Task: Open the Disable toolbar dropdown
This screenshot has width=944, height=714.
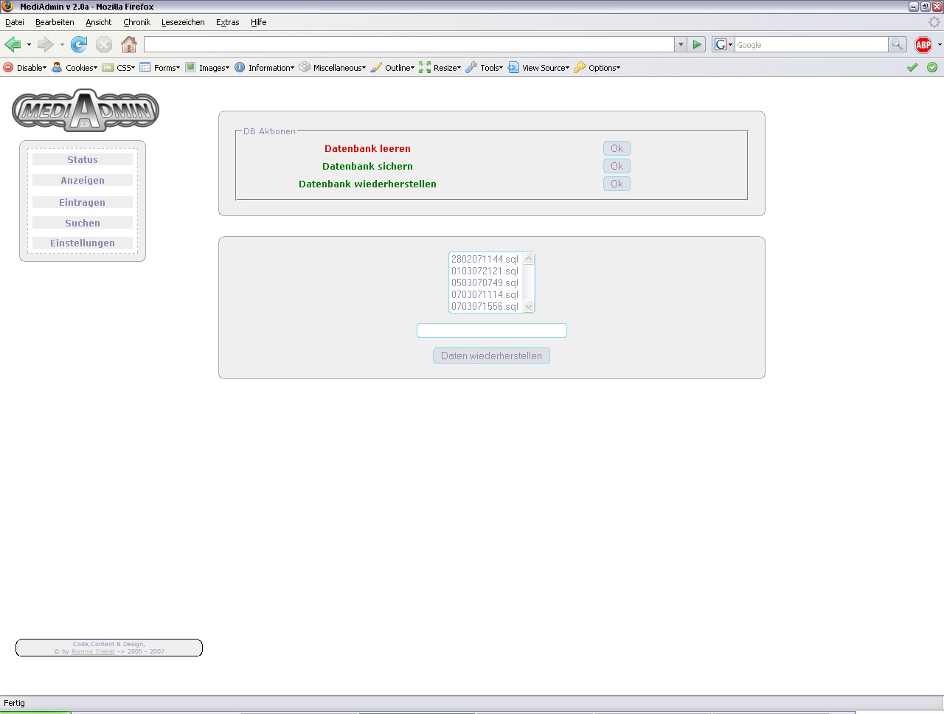Action: pyautogui.click(x=25, y=68)
